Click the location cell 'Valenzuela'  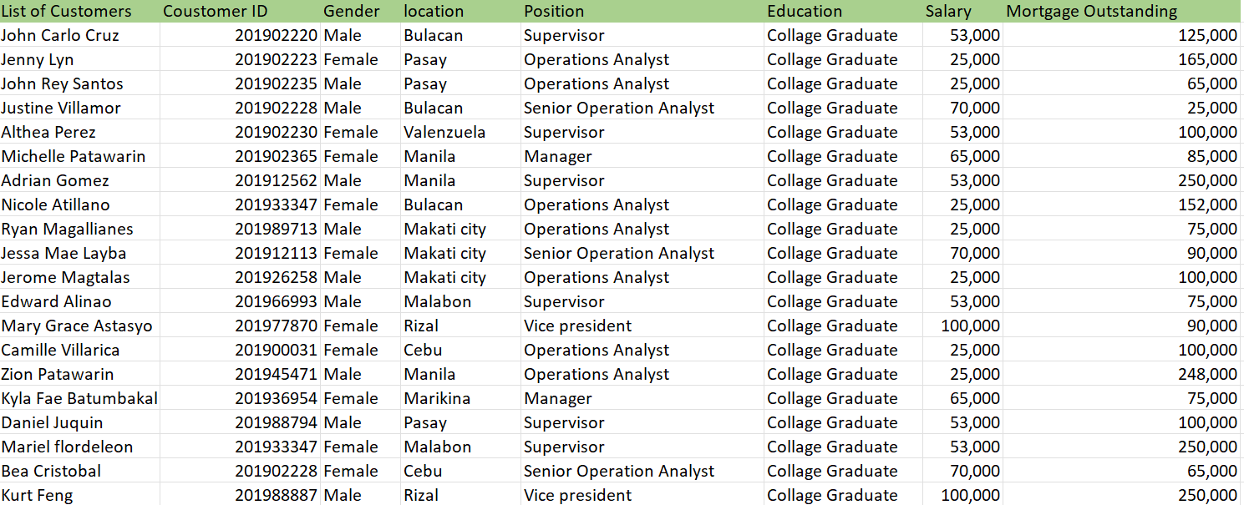(461, 132)
